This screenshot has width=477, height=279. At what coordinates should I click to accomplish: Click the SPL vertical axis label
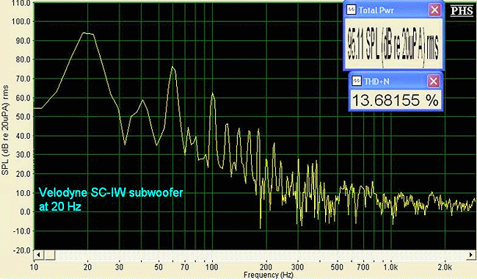coord(5,130)
